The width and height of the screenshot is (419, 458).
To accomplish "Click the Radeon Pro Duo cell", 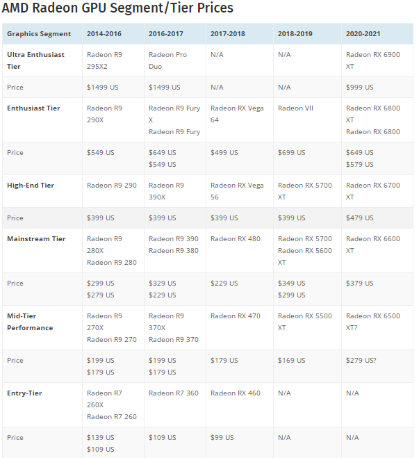I will 167,60.
